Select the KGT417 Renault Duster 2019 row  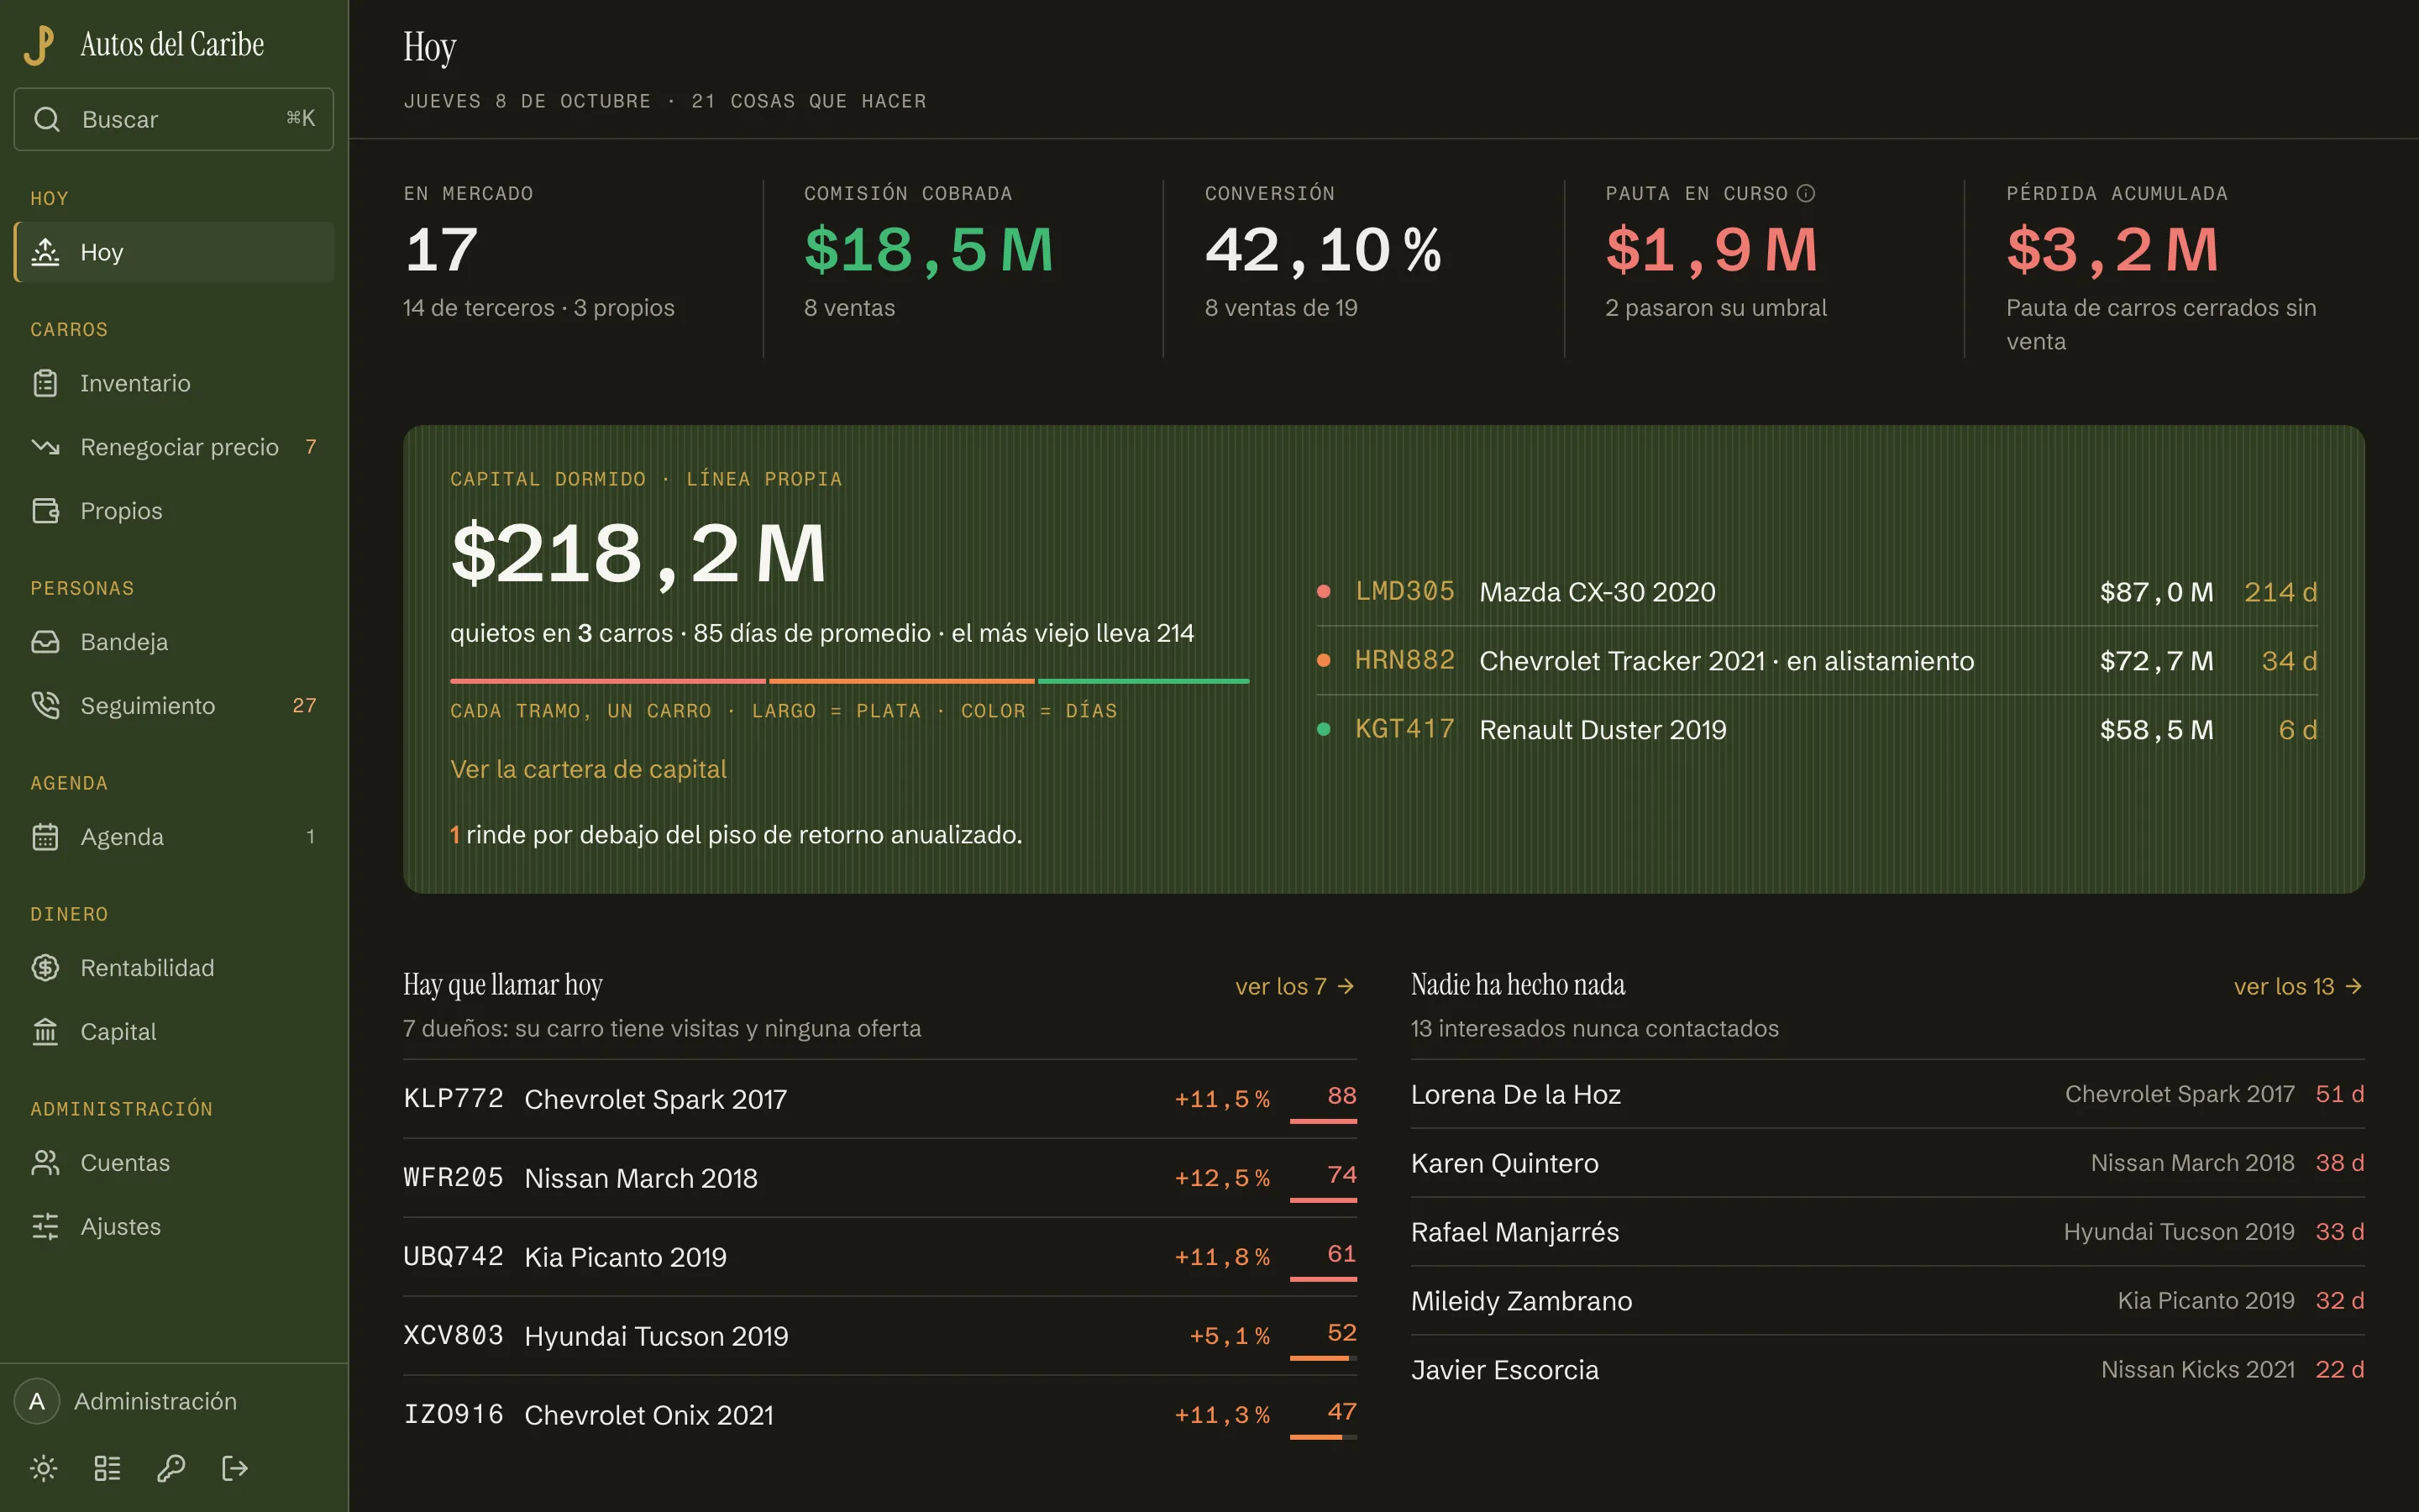click(x=1816, y=730)
